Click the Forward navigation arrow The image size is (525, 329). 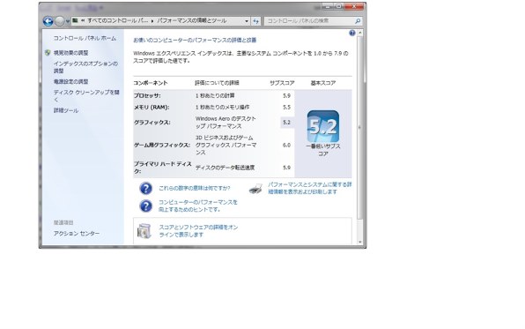(x=59, y=21)
